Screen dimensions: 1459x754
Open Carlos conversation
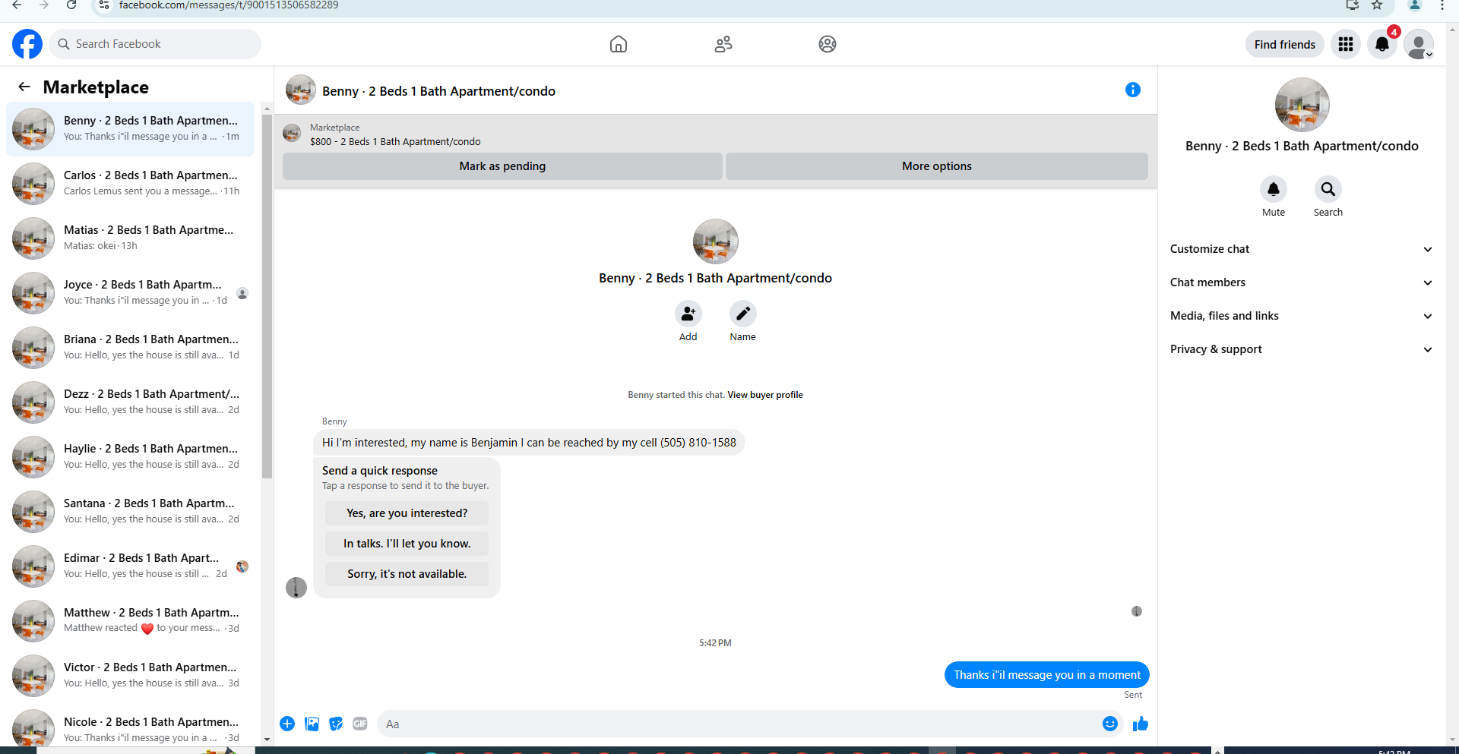pyautogui.click(x=131, y=183)
